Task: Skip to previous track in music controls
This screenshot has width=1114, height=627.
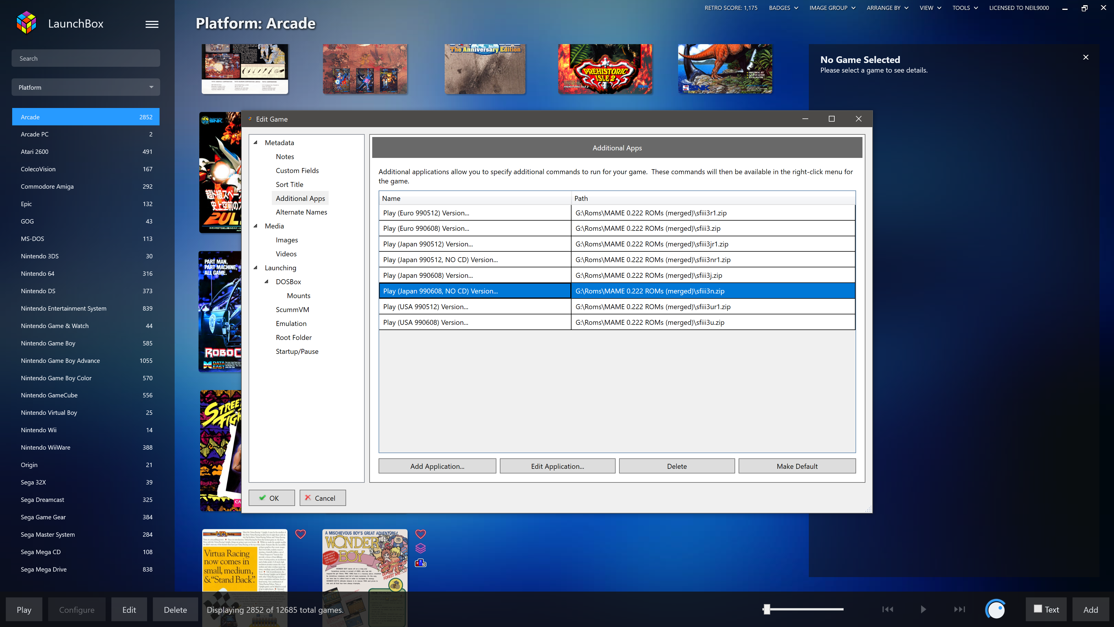Action: 887,609
